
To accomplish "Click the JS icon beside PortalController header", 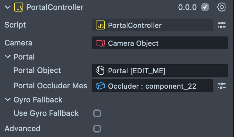I will (19, 7).
